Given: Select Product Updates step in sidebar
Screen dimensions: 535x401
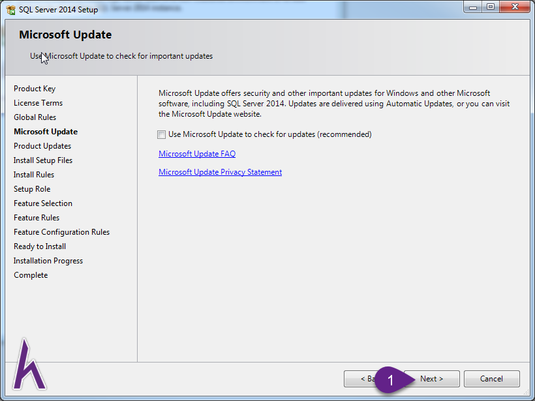Looking at the screenshot, I should coord(42,146).
